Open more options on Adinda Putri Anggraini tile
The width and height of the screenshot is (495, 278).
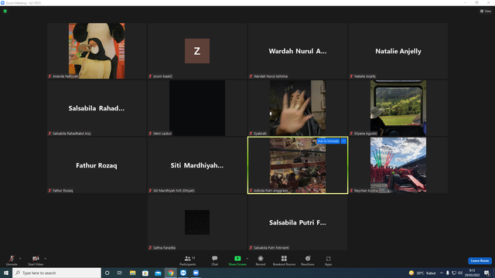pyautogui.click(x=343, y=141)
